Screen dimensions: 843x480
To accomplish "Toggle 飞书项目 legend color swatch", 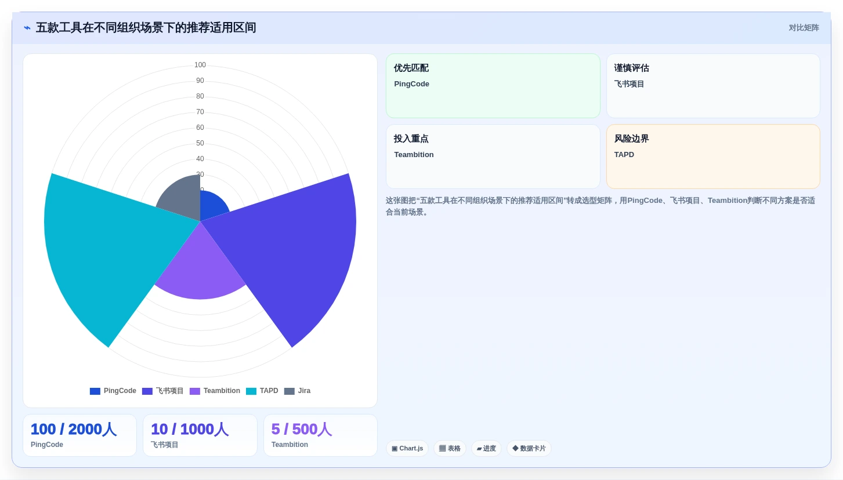I will [x=147, y=391].
